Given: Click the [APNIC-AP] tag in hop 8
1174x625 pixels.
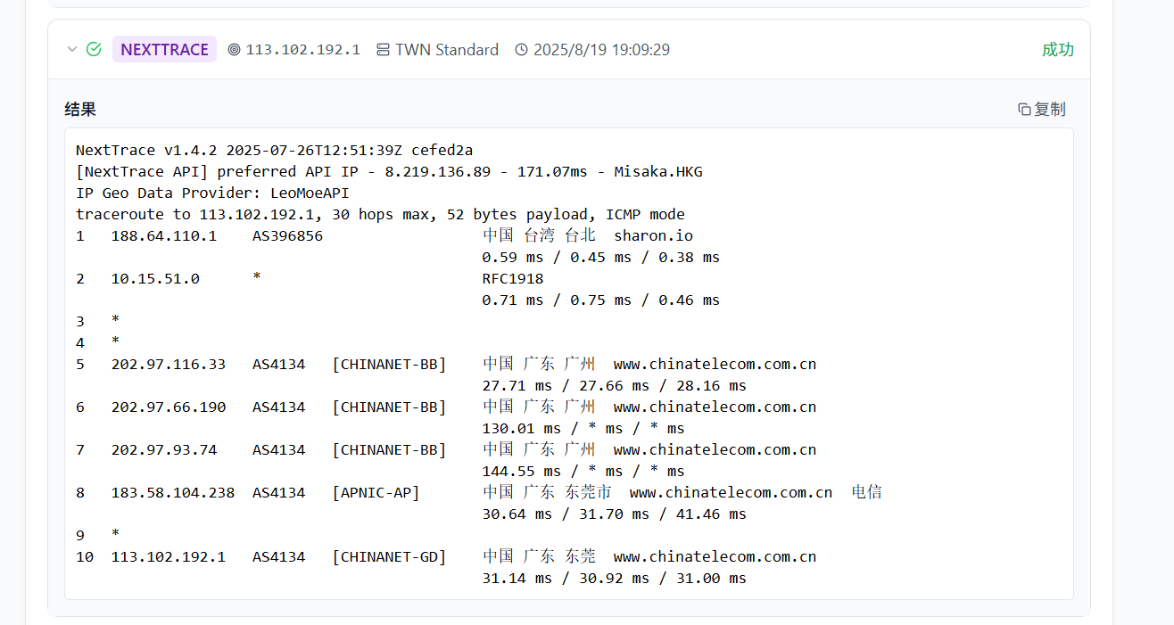Looking at the screenshot, I should pyautogui.click(x=376, y=492).
